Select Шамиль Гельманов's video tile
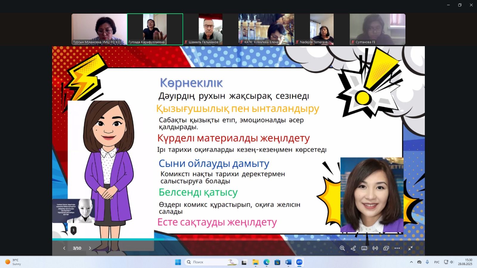This screenshot has width=477, height=268. click(x=210, y=29)
